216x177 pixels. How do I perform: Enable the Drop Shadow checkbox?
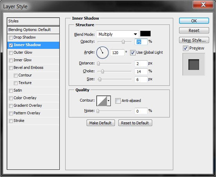tap(11, 38)
